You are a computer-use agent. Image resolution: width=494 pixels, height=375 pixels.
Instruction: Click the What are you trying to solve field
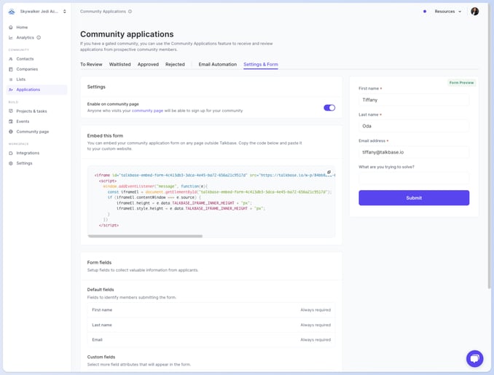click(414, 178)
